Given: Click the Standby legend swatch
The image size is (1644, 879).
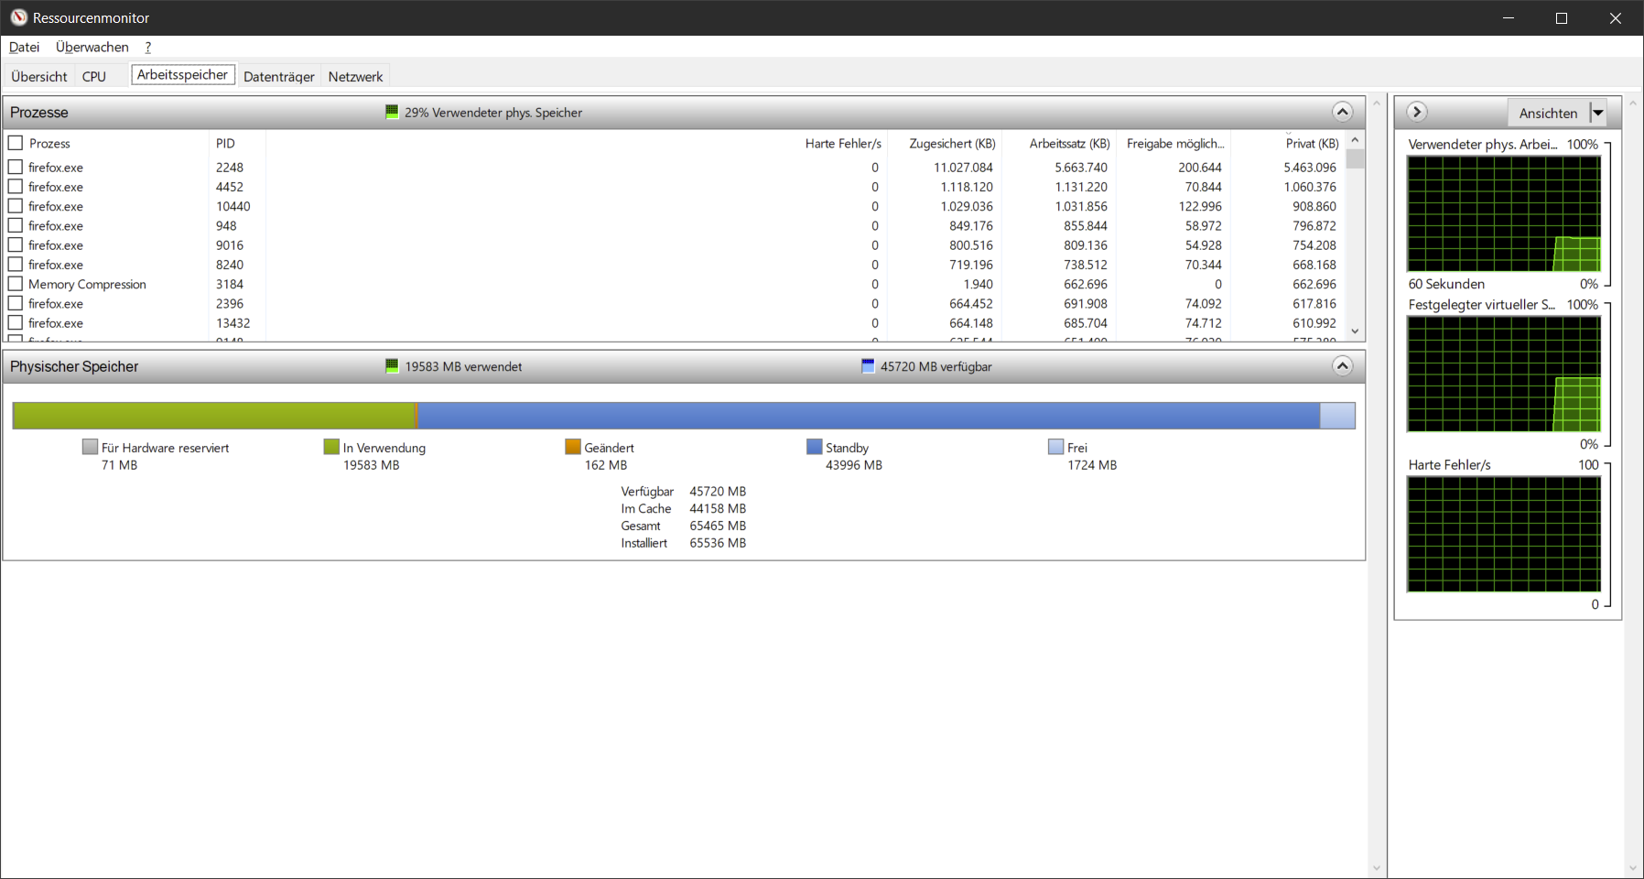Looking at the screenshot, I should point(814,447).
